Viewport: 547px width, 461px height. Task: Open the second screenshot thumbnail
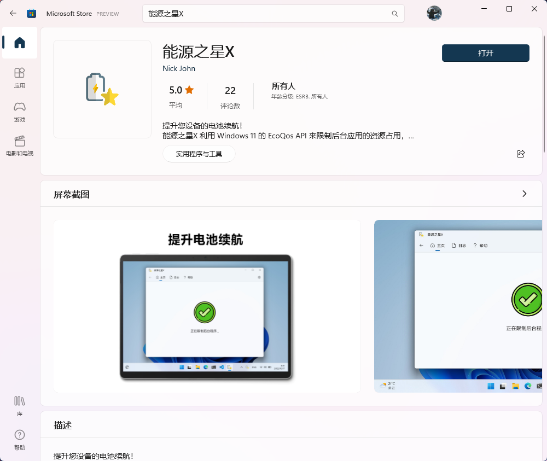(458, 306)
